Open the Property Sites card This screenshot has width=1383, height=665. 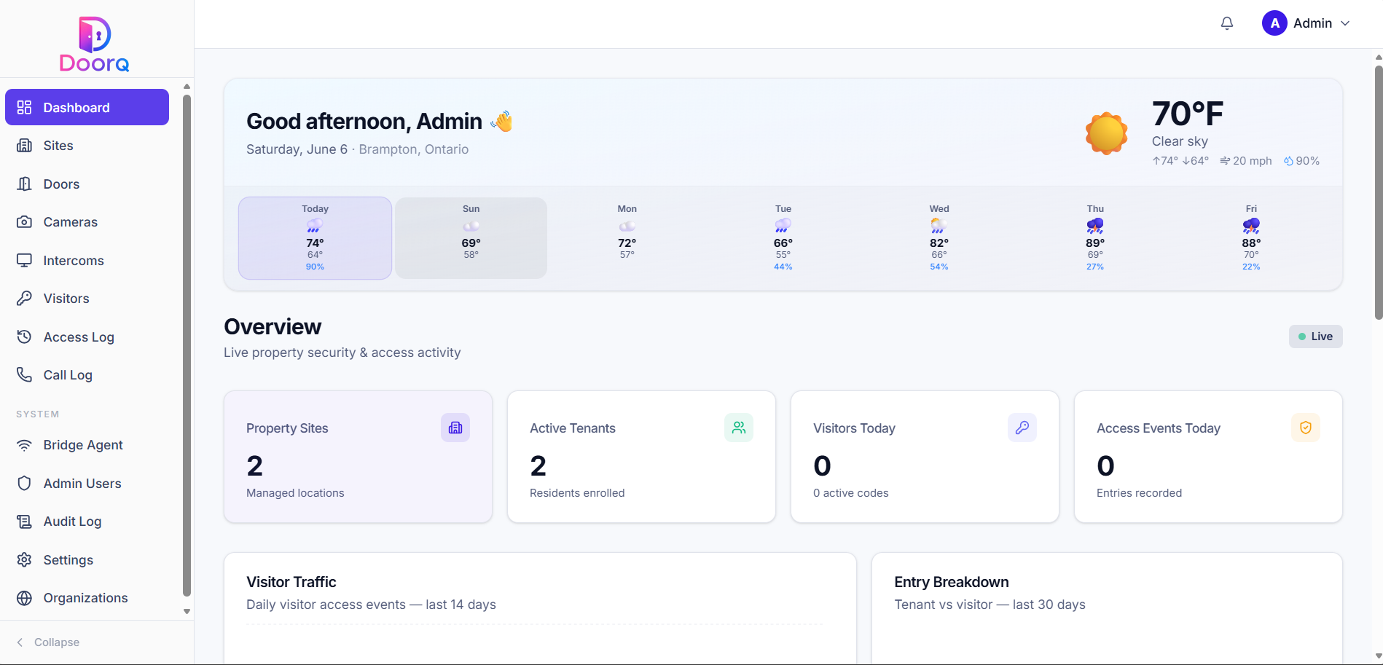tap(358, 457)
